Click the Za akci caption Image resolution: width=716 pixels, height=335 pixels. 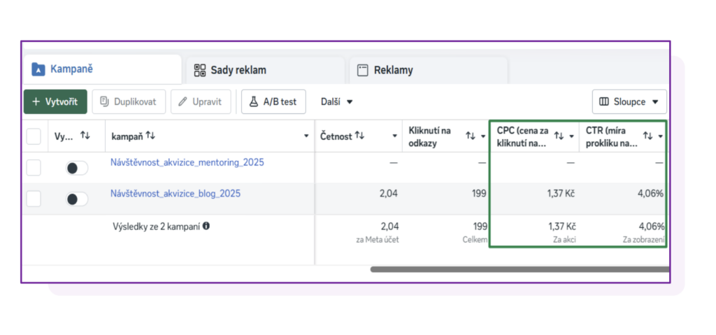tap(564, 239)
